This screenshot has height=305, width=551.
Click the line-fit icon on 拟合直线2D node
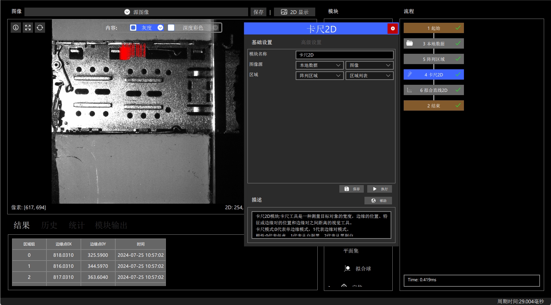[410, 90]
